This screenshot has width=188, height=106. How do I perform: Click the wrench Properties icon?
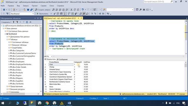pyautogui.click(x=140, y=10)
